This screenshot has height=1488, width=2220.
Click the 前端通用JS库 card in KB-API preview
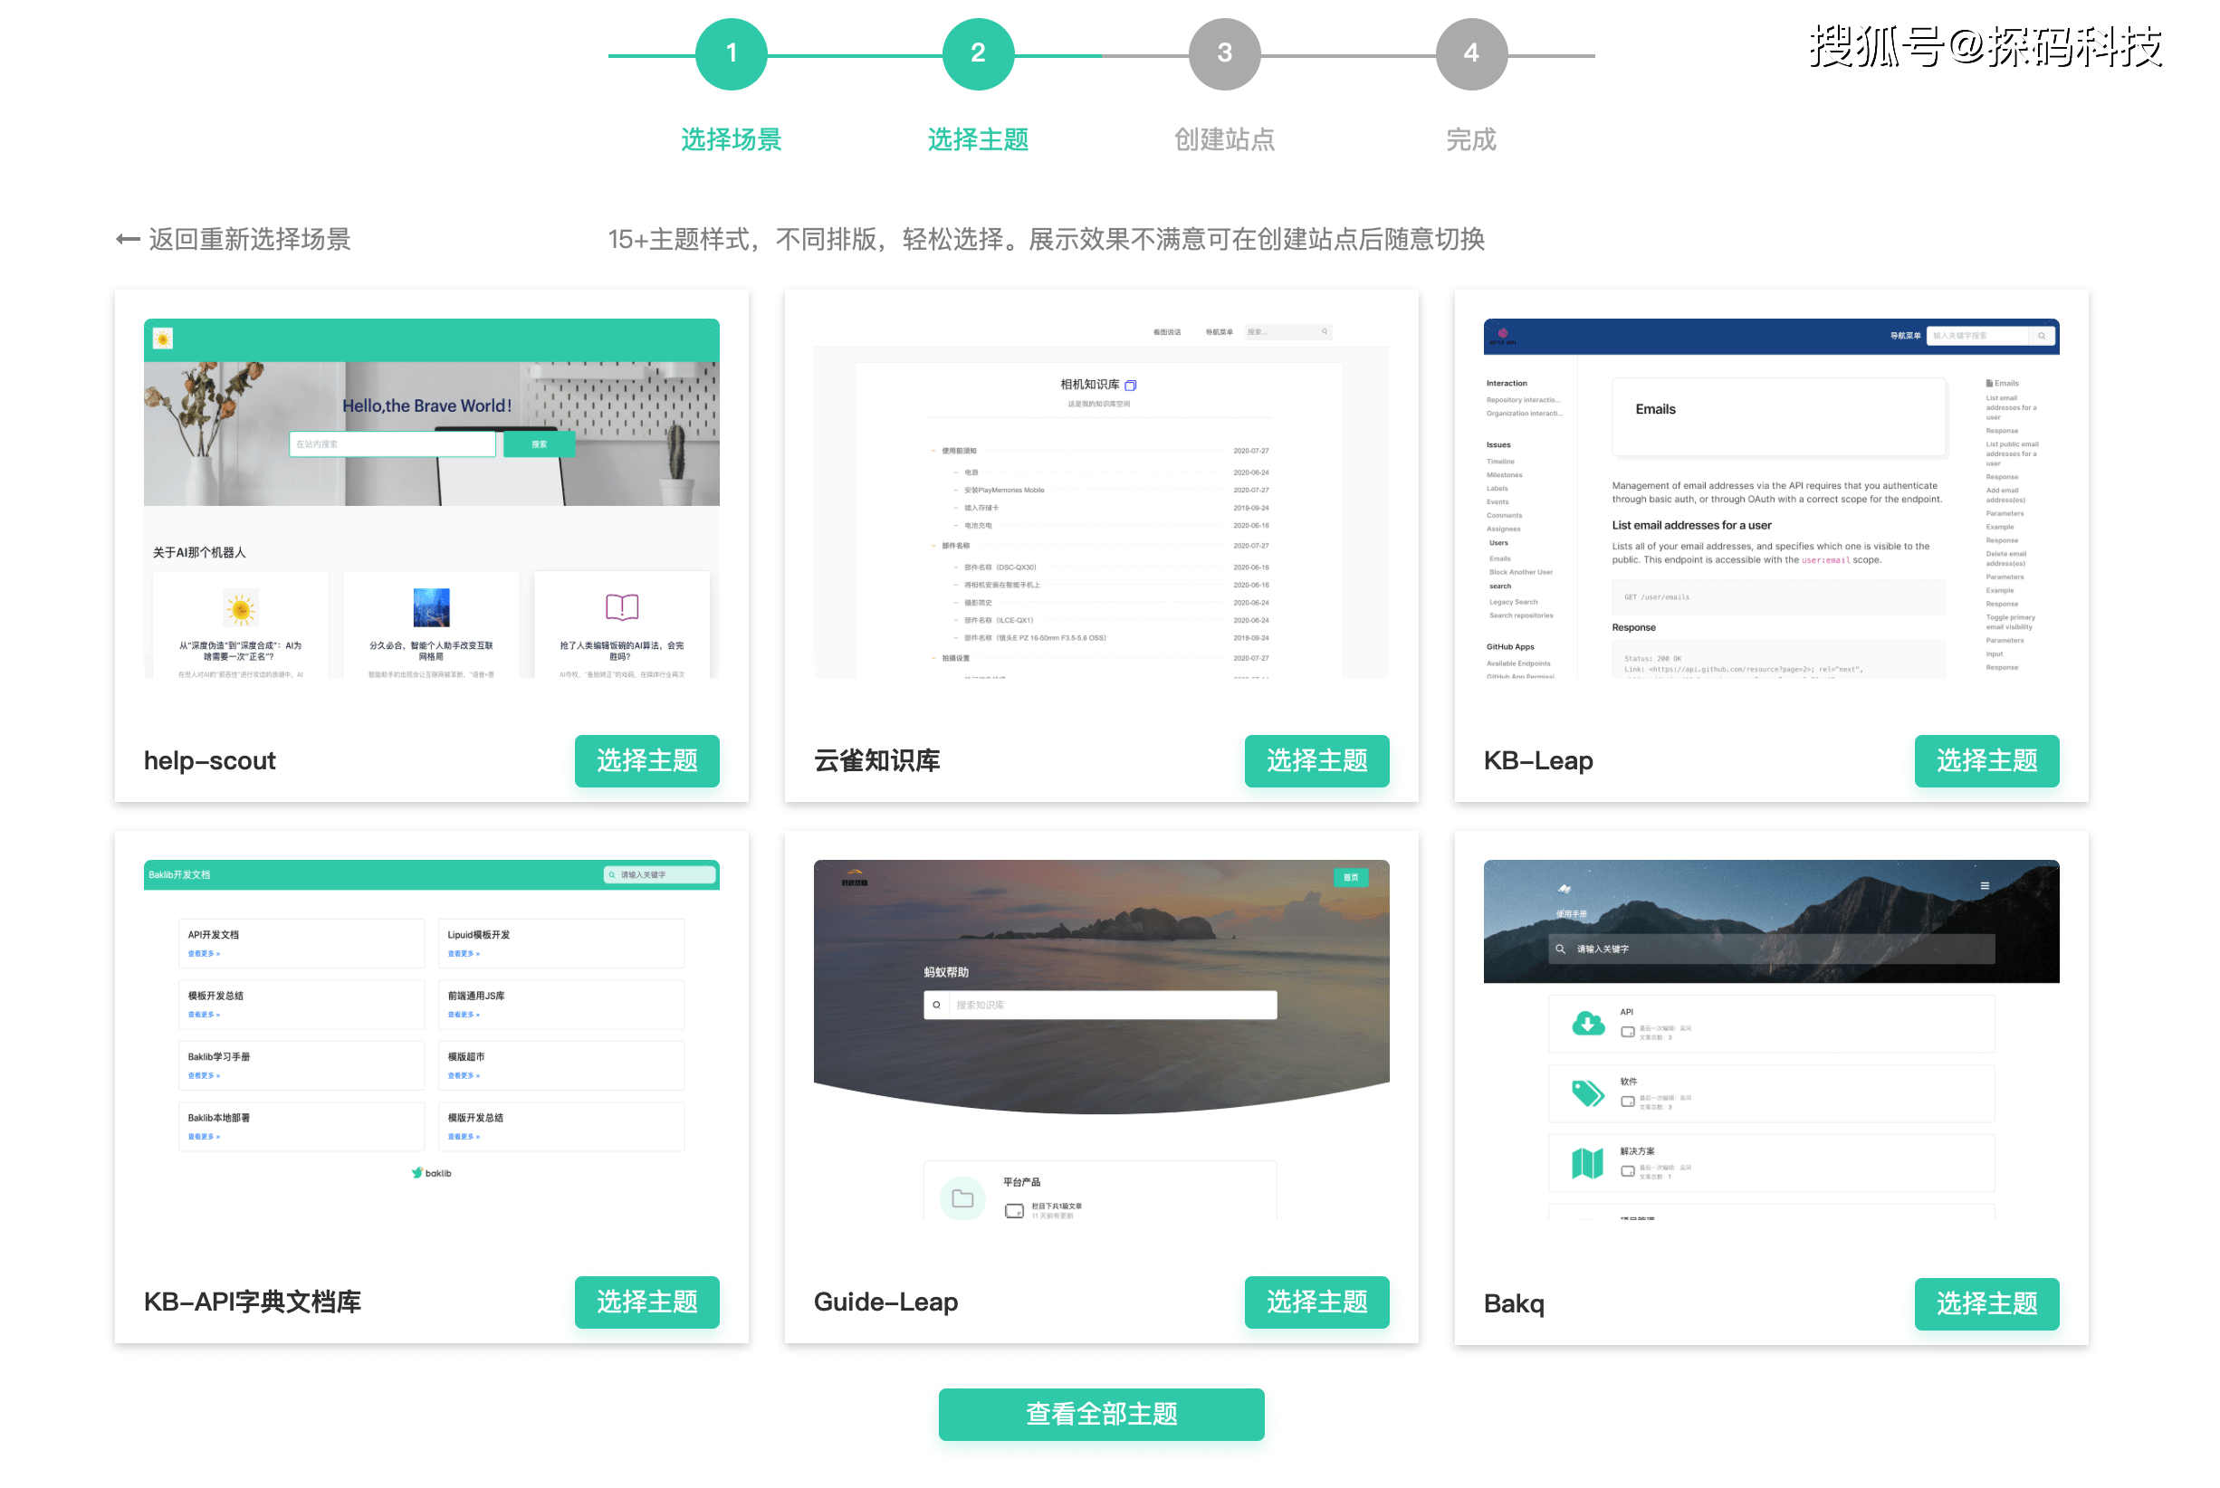point(561,1004)
